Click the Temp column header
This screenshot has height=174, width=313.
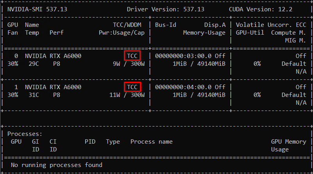(32, 33)
